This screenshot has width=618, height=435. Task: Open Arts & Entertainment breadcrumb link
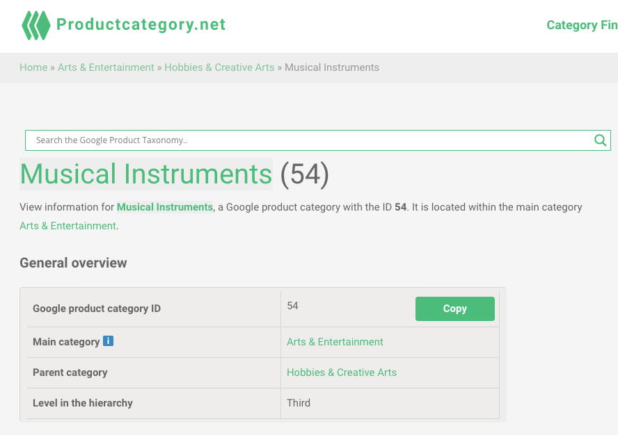coord(106,67)
